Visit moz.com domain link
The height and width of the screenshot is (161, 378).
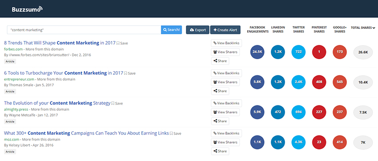tap(11, 139)
